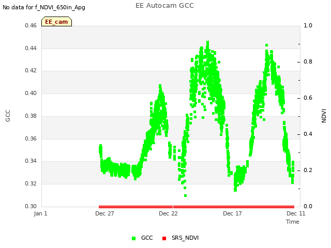331x248 pixels.
Task: Click the Dec 27 x-axis tick label
Action: pos(104,213)
